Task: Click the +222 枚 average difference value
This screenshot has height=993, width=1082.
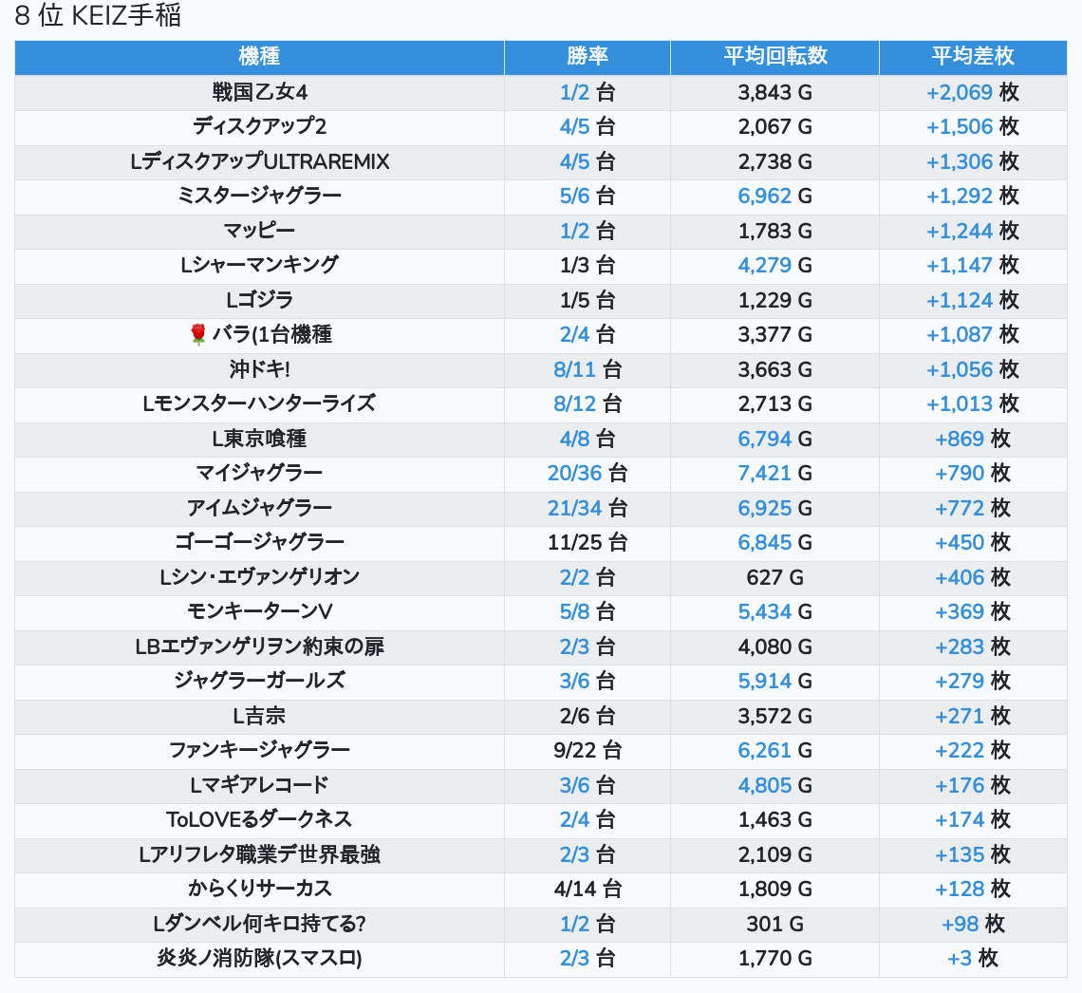Action: click(973, 750)
